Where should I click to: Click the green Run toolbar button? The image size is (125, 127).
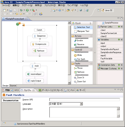click(27, 10)
